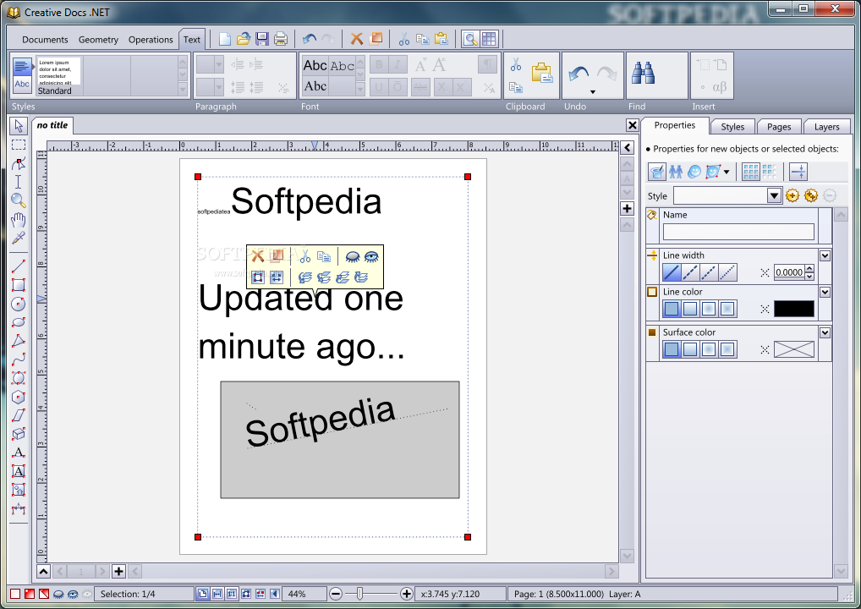Toggle first Surface color mode button
This screenshot has height=609, width=861.
[672, 349]
